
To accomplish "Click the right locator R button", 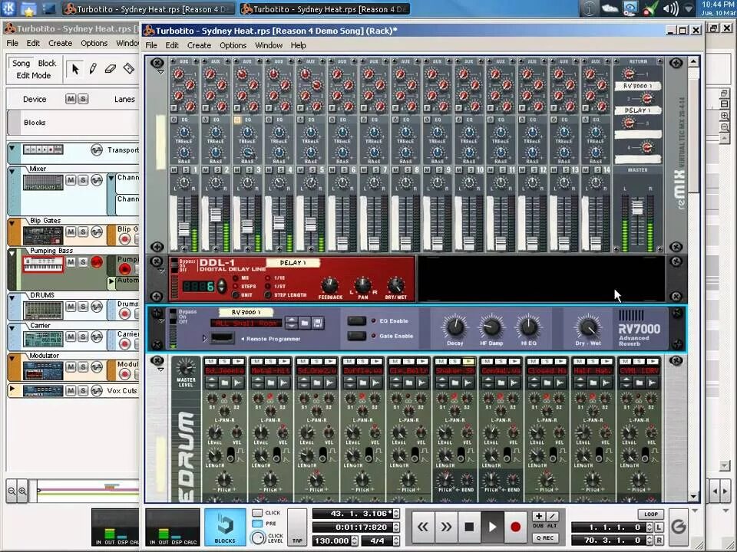I will pos(659,540).
